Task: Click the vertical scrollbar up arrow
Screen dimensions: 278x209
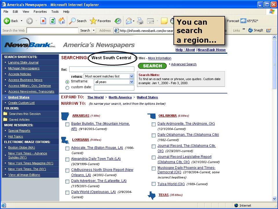Action: pos(274,37)
